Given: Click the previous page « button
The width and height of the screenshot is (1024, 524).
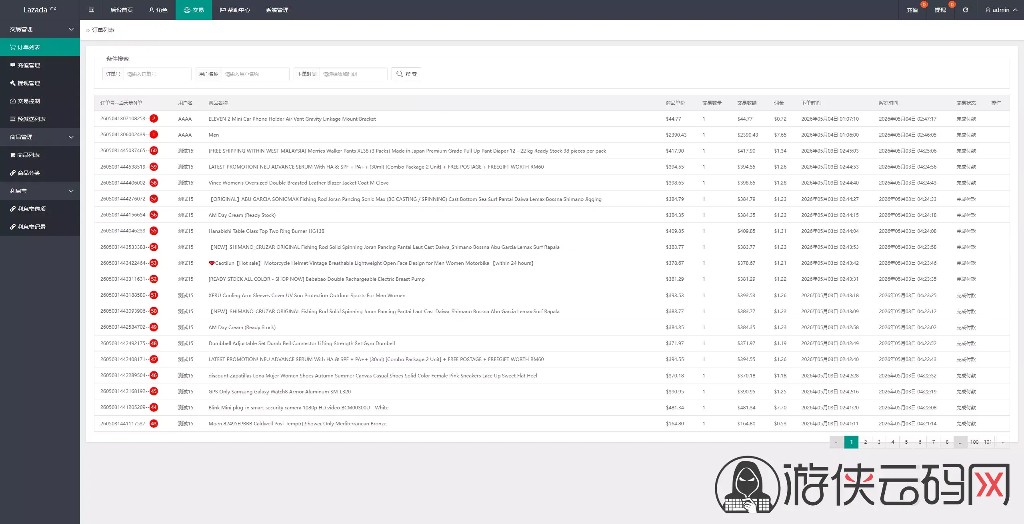Looking at the screenshot, I should 836,442.
